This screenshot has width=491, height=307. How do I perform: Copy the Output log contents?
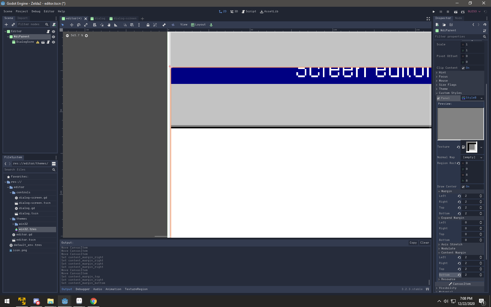coord(413,243)
